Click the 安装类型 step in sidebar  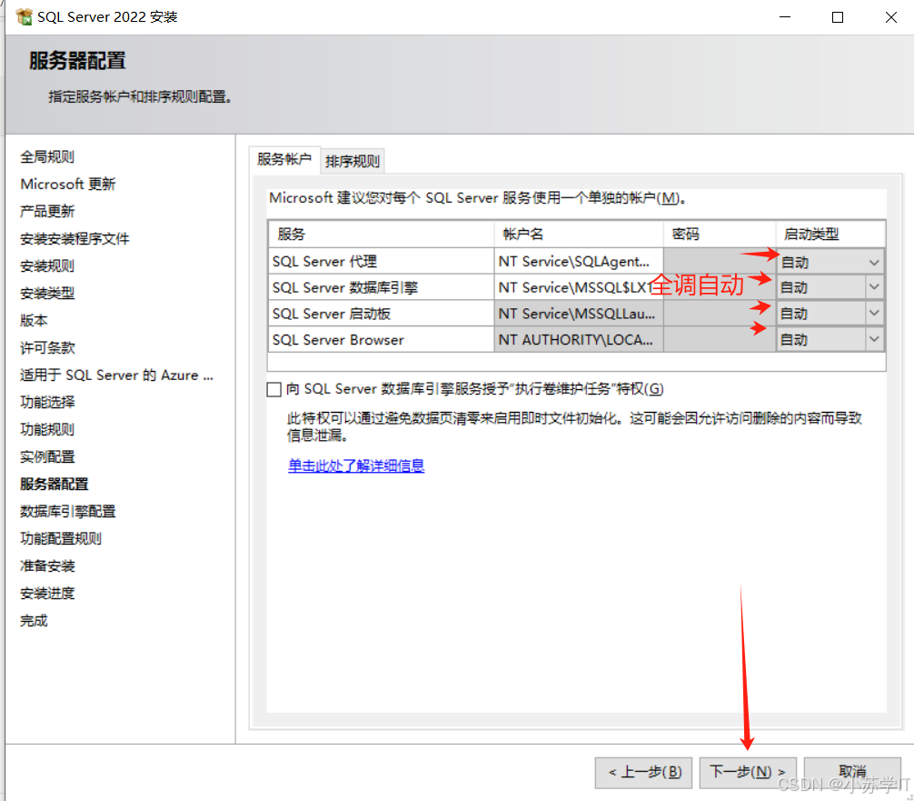(x=47, y=294)
